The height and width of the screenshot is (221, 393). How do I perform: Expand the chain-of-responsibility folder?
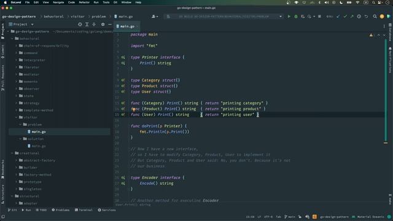(17, 46)
